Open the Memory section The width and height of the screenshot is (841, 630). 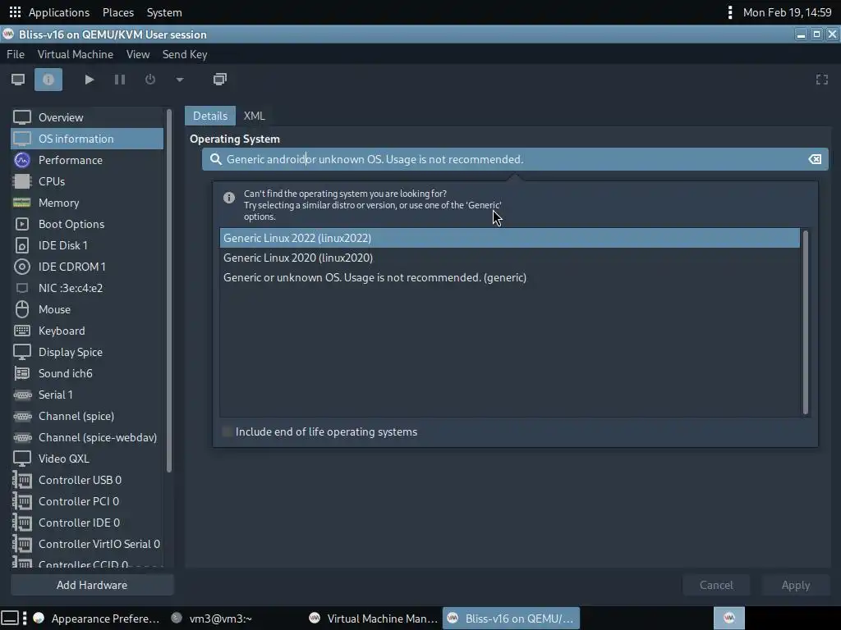pyautogui.click(x=87, y=203)
